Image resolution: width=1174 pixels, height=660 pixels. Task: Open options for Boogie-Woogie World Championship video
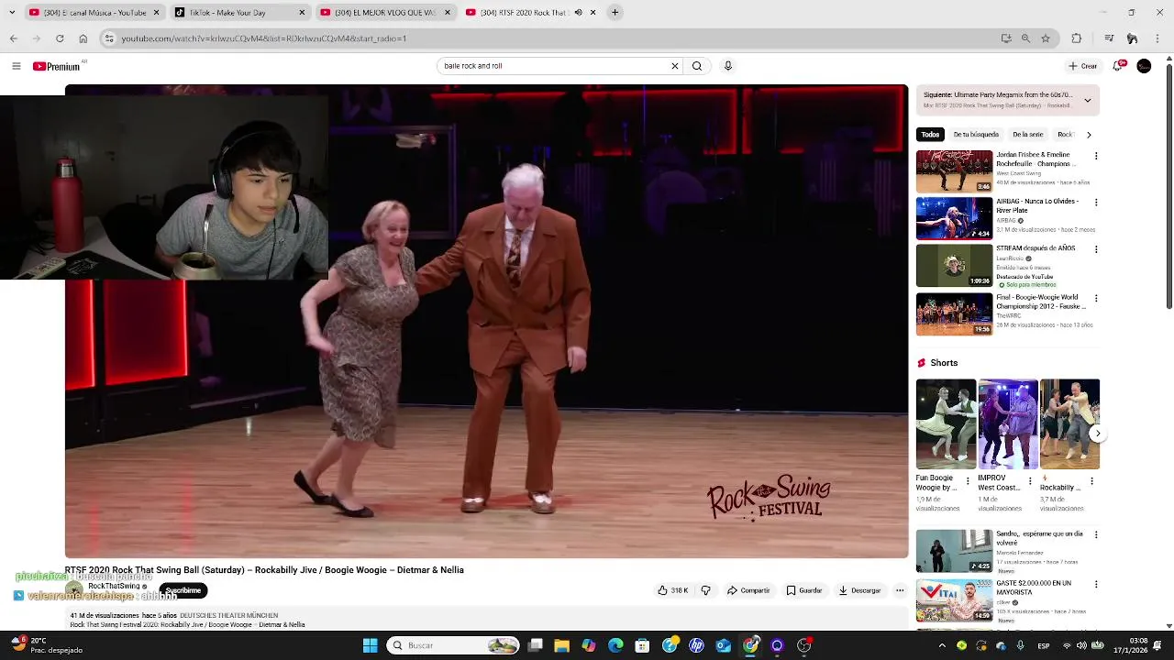(1096, 299)
